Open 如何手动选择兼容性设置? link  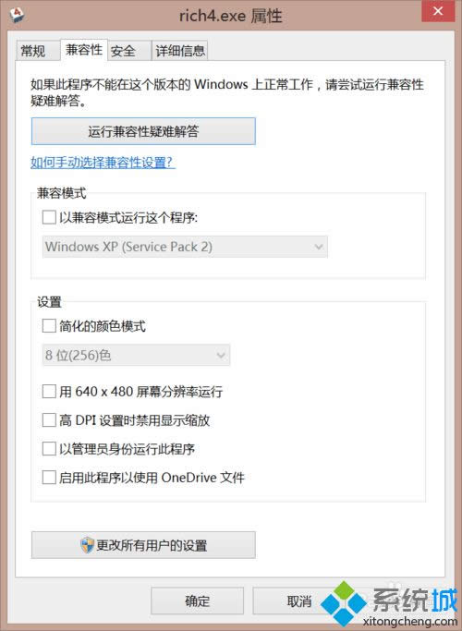point(103,163)
